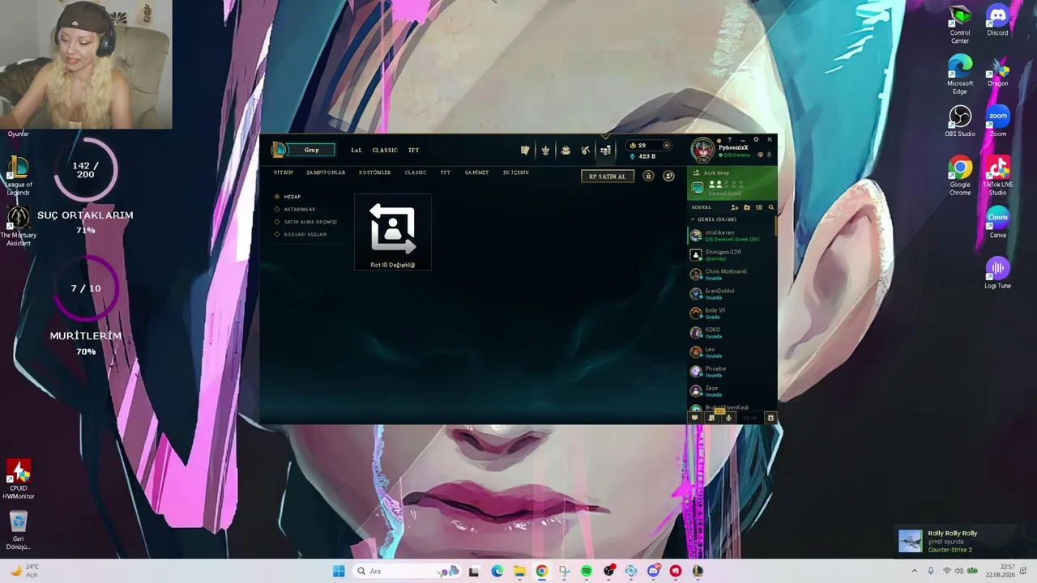Image resolution: width=1037 pixels, height=583 pixels.
Task: Click the Canva desktop shortcut
Action: coord(998,223)
